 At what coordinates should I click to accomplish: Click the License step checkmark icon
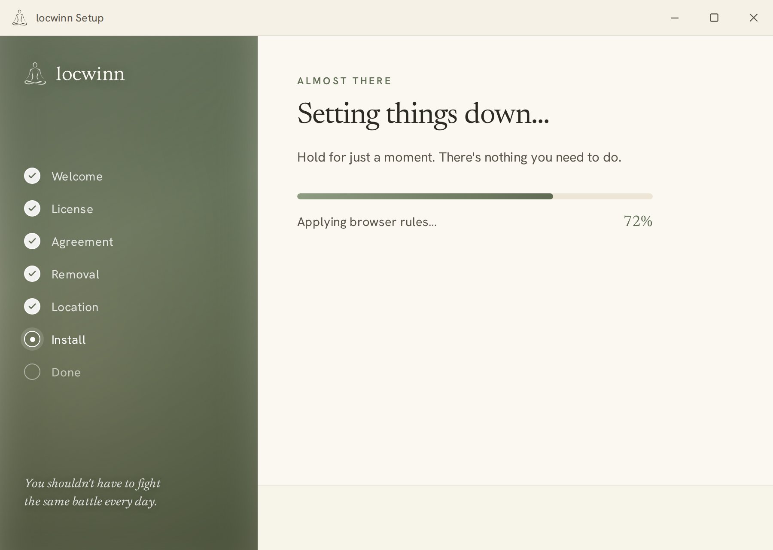[32, 208]
